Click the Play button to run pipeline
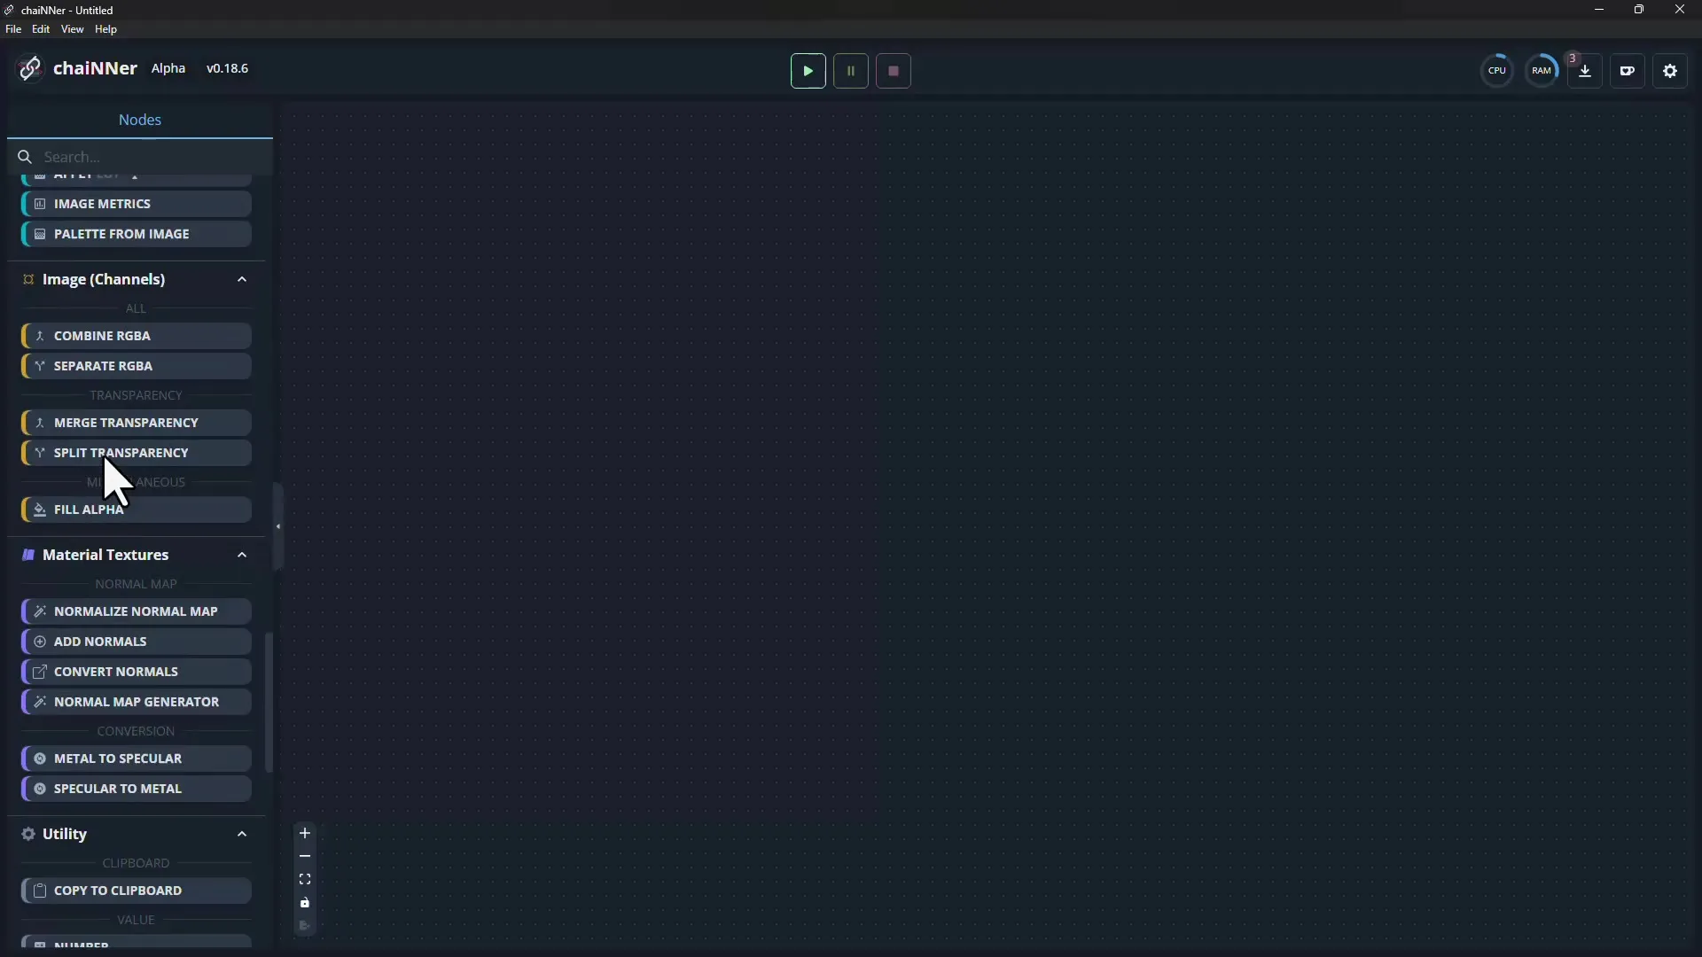 [x=808, y=71]
